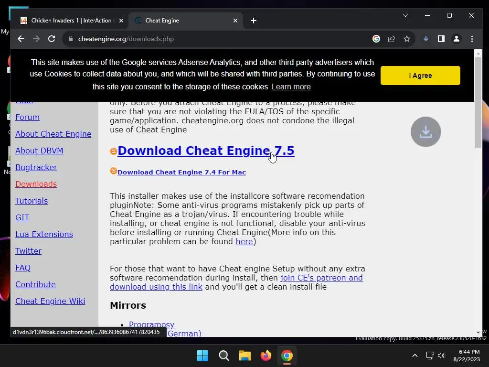Open the Google icon in the address bar

point(376,39)
